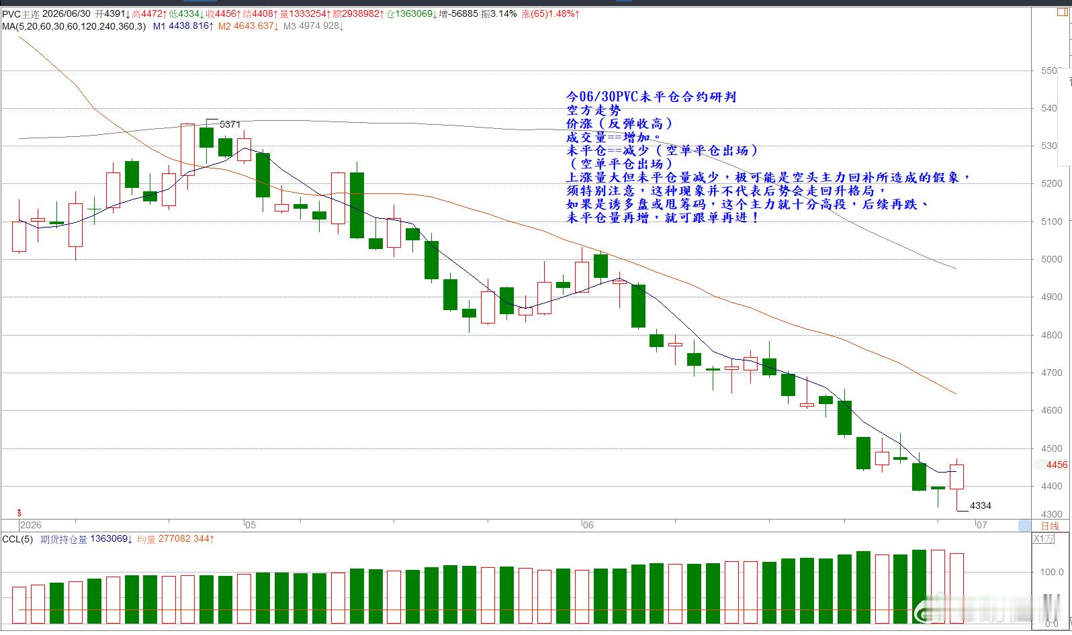Click the annotation title 今06/30PVC未平仓合约研判
This screenshot has width=1072, height=635.
652,97
